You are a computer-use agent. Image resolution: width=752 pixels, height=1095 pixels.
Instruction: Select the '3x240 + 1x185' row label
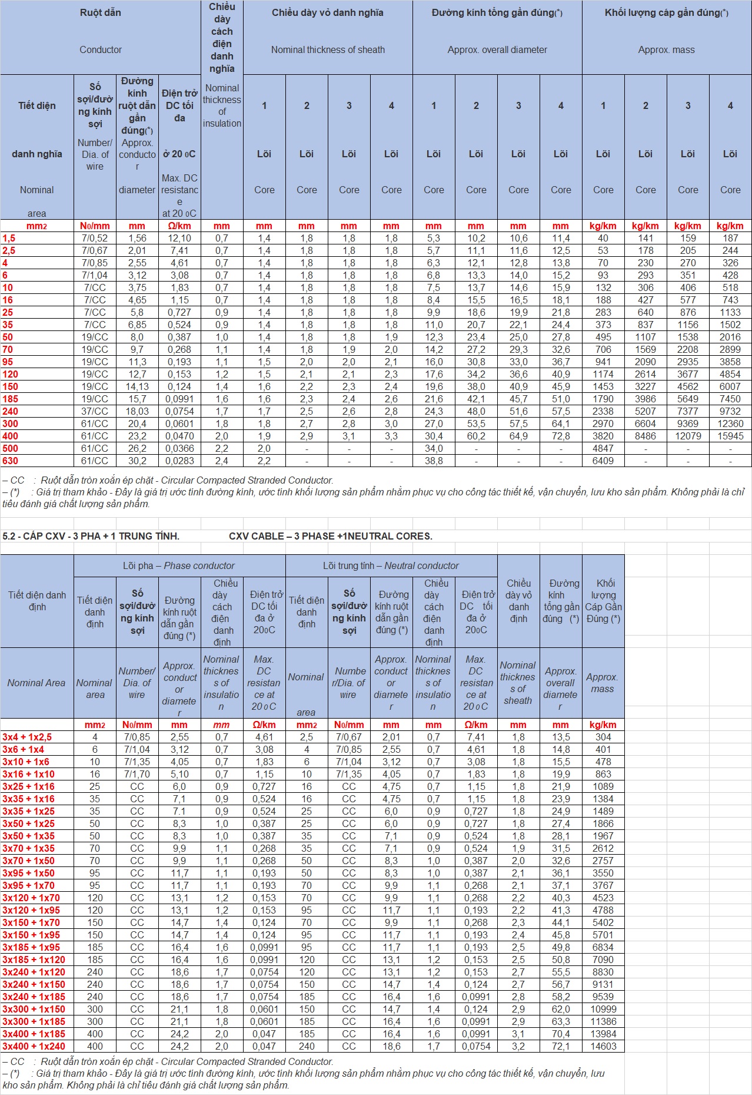coord(34,997)
